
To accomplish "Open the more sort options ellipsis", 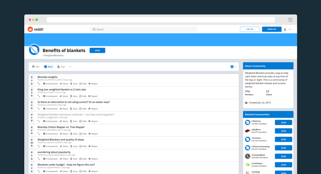I will tap(70, 67).
